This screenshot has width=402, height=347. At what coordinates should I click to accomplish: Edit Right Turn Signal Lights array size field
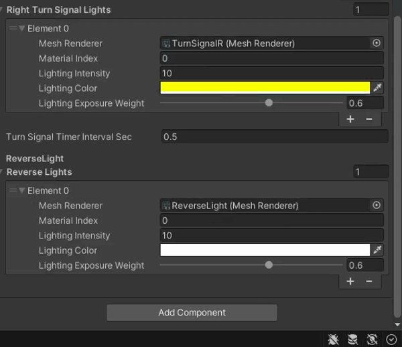pyautogui.click(x=371, y=10)
